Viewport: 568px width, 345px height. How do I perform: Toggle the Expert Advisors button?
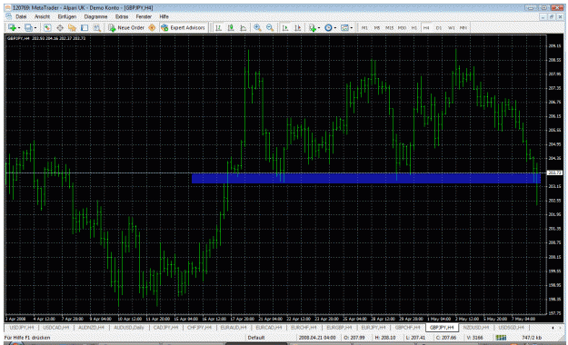click(x=183, y=27)
